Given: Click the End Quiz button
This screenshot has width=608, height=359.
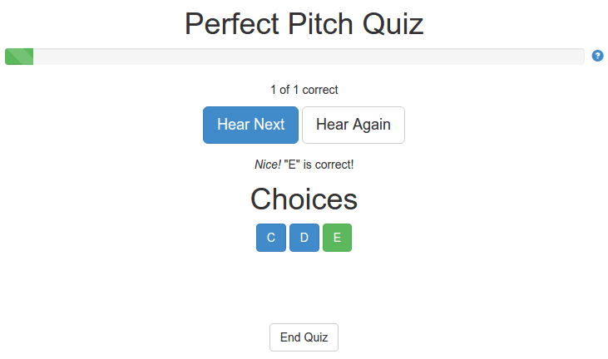Looking at the screenshot, I should click(x=304, y=337).
